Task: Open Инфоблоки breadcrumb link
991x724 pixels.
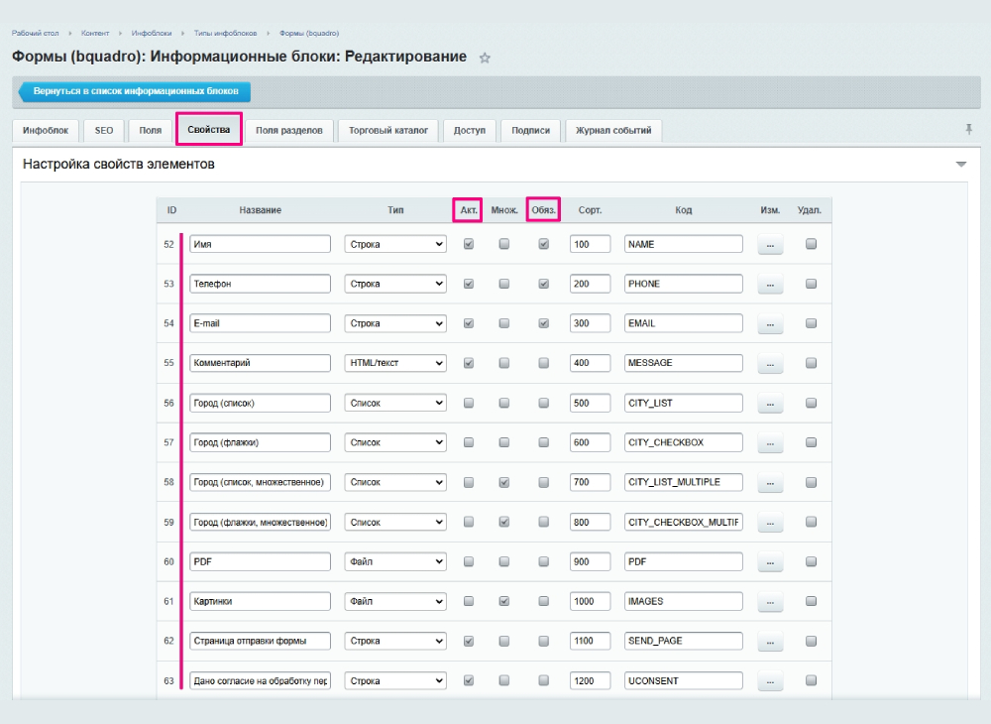Action: pyautogui.click(x=152, y=33)
